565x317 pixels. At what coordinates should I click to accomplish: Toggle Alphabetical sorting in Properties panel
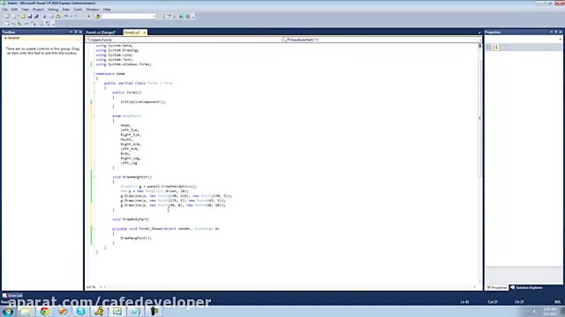495,47
